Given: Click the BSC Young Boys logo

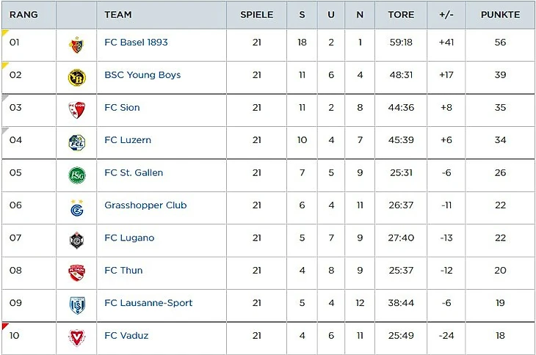Looking at the screenshot, I should (x=76, y=77).
